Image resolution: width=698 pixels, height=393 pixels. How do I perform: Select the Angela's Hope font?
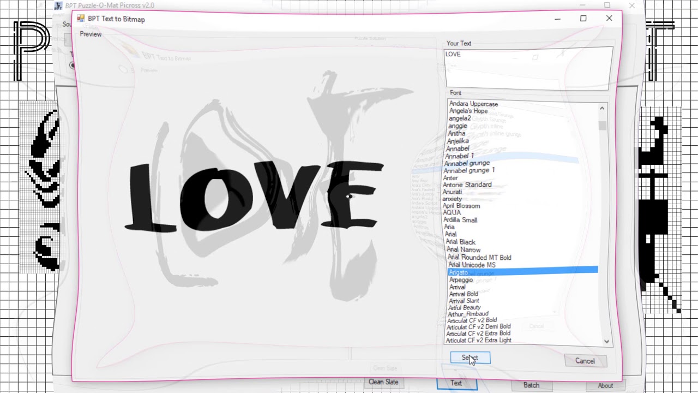tap(468, 111)
